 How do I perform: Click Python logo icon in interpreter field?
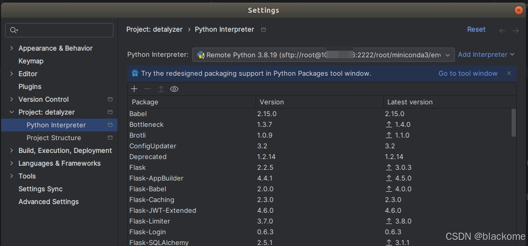pos(201,55)
